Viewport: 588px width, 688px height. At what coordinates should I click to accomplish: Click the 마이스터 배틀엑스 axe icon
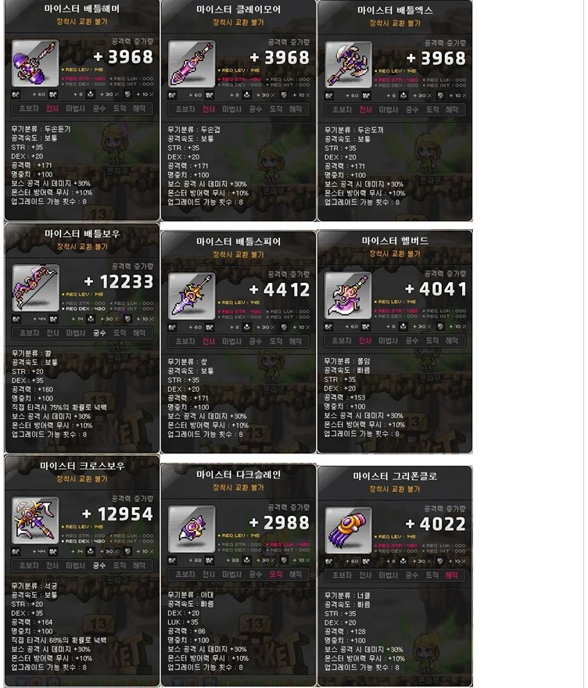[349, 65]
